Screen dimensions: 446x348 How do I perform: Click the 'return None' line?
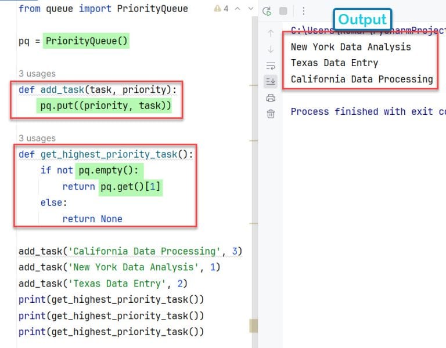[x=92, y=219]
